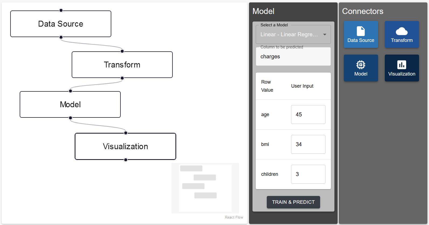
Task: Click the Transform node top handle
Action: [122, 51]
